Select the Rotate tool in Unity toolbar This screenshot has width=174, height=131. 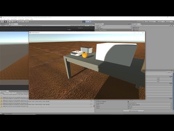point(8,21)
